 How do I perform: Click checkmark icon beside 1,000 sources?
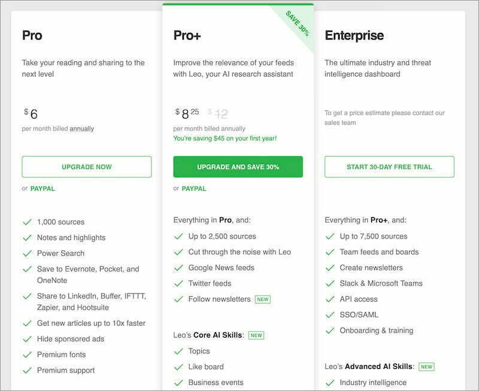(x=27, y=222)
